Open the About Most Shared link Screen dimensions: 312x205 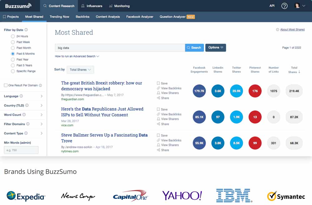click(x=292, y=29)
